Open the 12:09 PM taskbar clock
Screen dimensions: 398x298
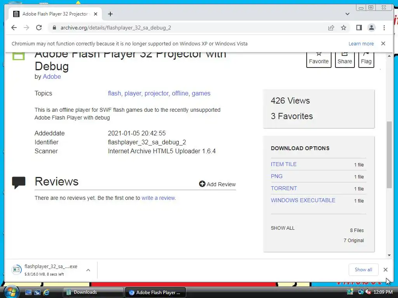click(383, 292)
